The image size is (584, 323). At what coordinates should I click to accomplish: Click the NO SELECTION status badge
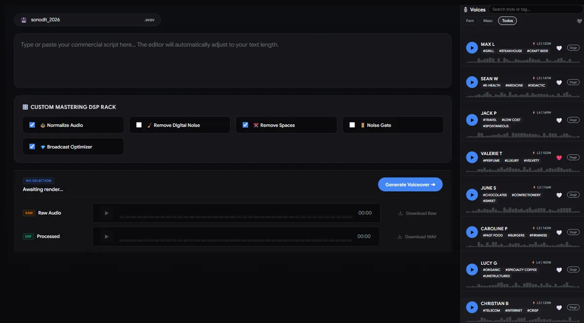38,180
